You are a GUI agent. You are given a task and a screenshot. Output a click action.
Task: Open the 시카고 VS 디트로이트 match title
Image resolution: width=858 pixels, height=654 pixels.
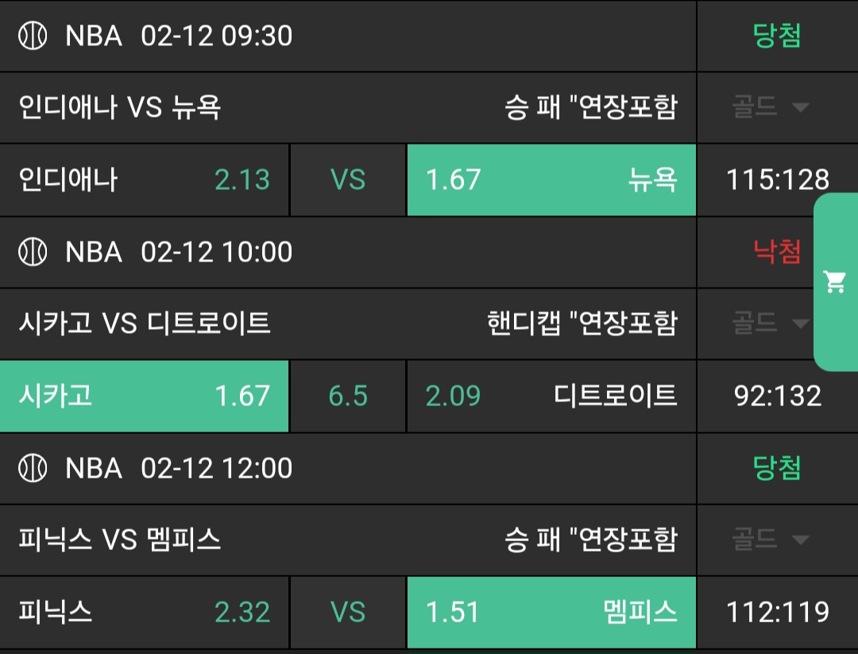point(145,323)
